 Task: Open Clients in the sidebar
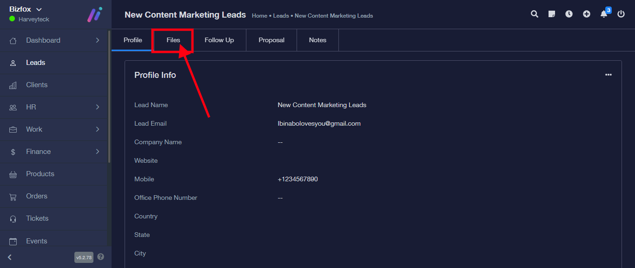pyautogui.click(x=37, y=85)
